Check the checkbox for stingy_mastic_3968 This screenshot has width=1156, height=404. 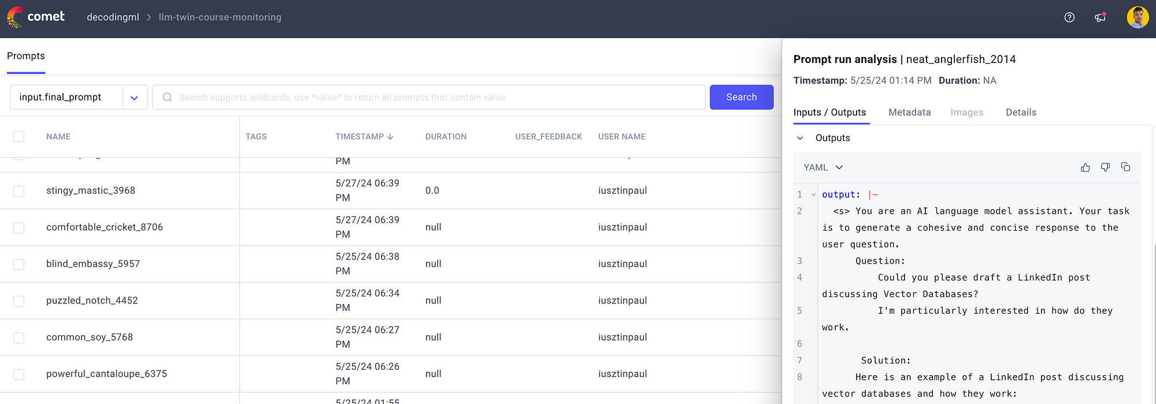tap(18, 190)
